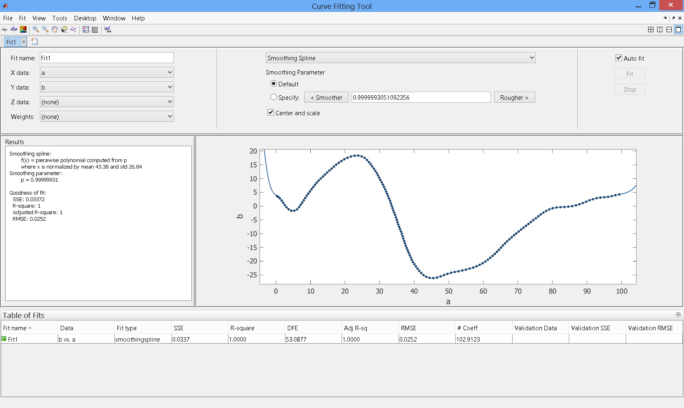The height and width of the screenshot is (408, 684).
Task: Open the Desktop menu
Action: click(85, 18)
